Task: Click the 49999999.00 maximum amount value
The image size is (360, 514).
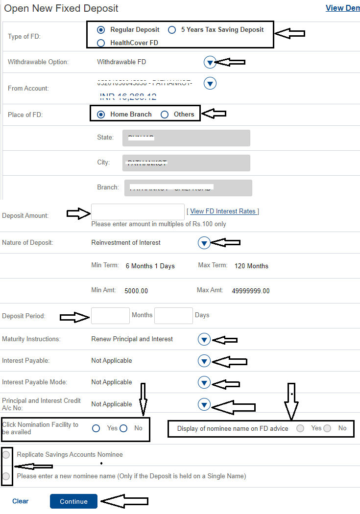Action: (x=250, y=291)
